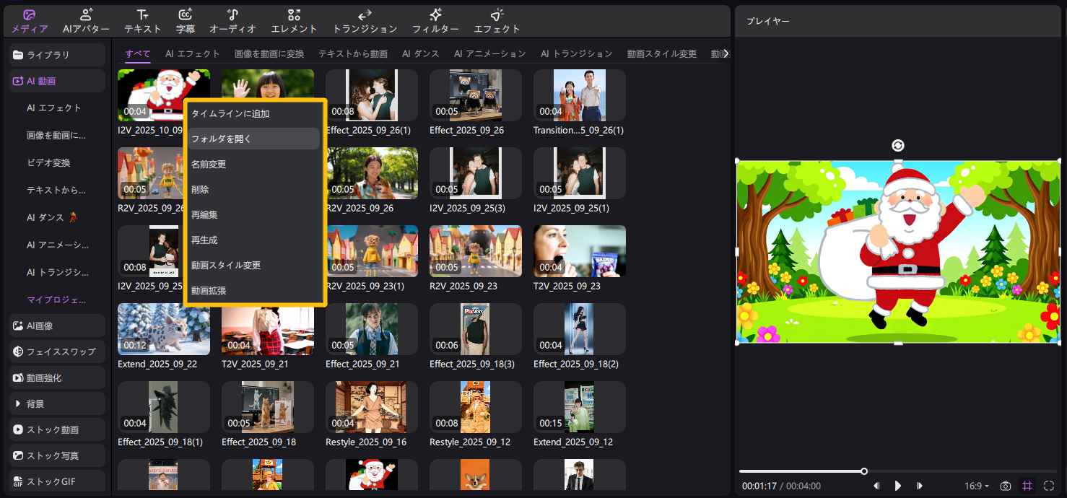Toggle the grid overlay in the player

pyautogui.click(x=1027, y=486)
